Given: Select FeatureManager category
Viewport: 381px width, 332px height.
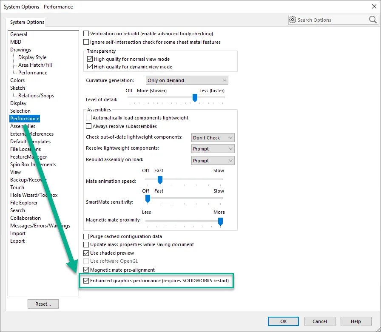Looking at the screenshot, I should pos(28,157).
